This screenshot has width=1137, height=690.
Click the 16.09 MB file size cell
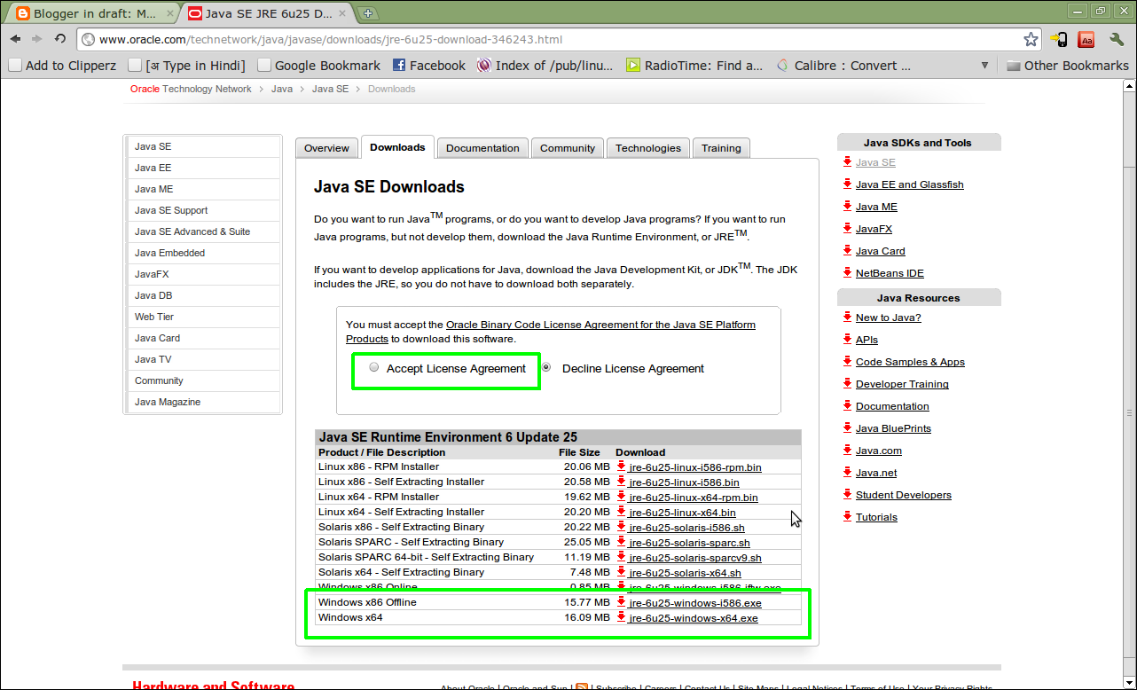(587, 617)
